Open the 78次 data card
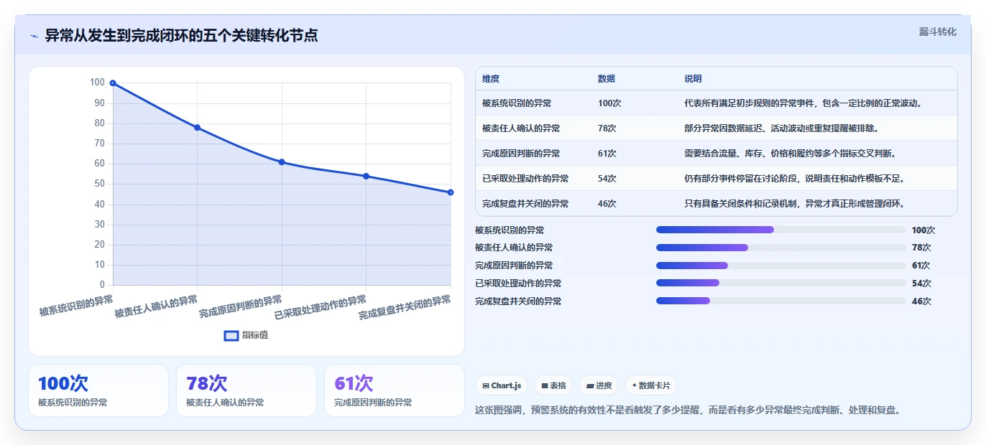Viewport: 986px width, 445px height. click(247, 390)
